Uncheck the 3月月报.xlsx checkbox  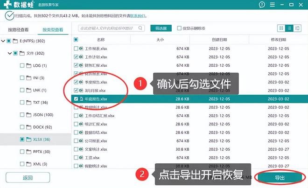pyautogui.click(x=76, y=91)
